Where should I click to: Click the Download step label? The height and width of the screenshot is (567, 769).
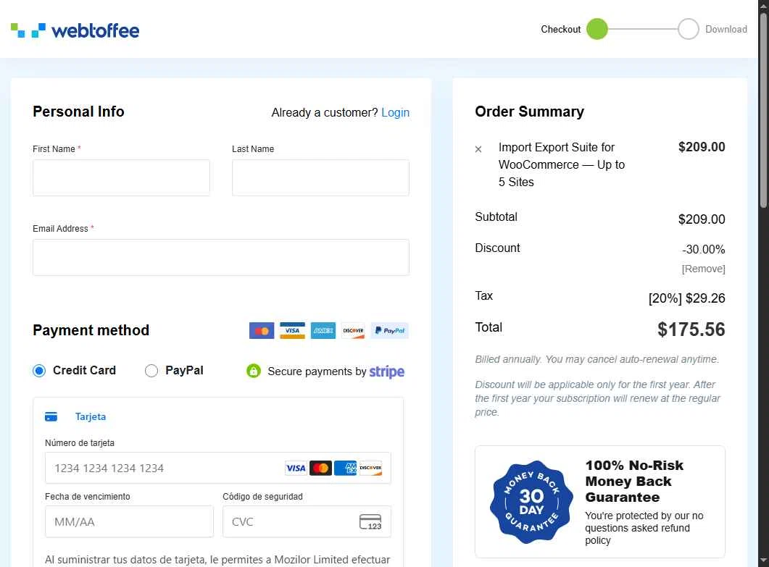pos(726,30)
